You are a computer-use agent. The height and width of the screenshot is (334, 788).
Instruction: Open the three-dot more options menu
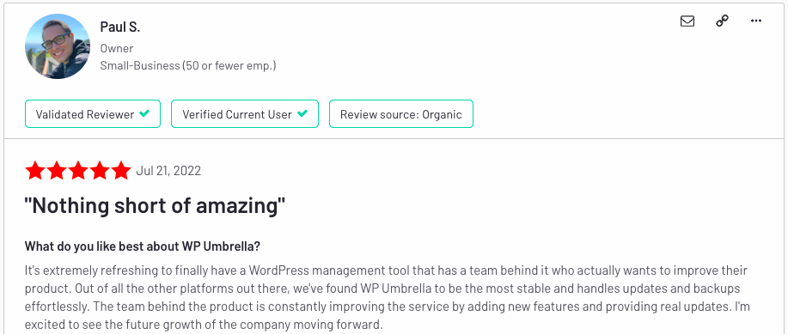pyautogui.click(x=756, y=21)
